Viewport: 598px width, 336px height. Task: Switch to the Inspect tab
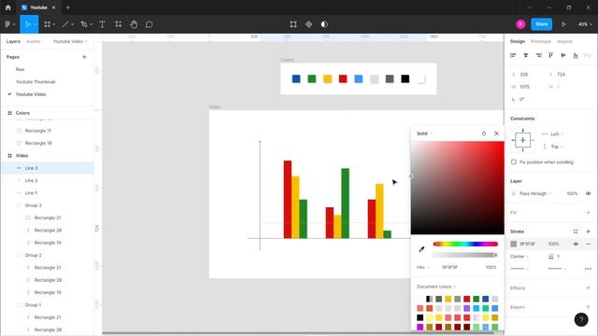[564, 41]
